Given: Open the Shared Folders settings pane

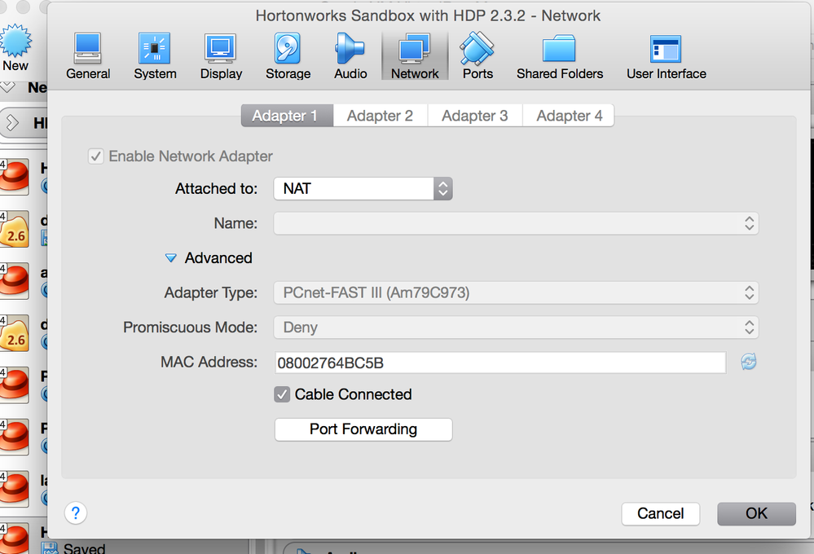Looking at the screenshot, I should tap(560, 56).
